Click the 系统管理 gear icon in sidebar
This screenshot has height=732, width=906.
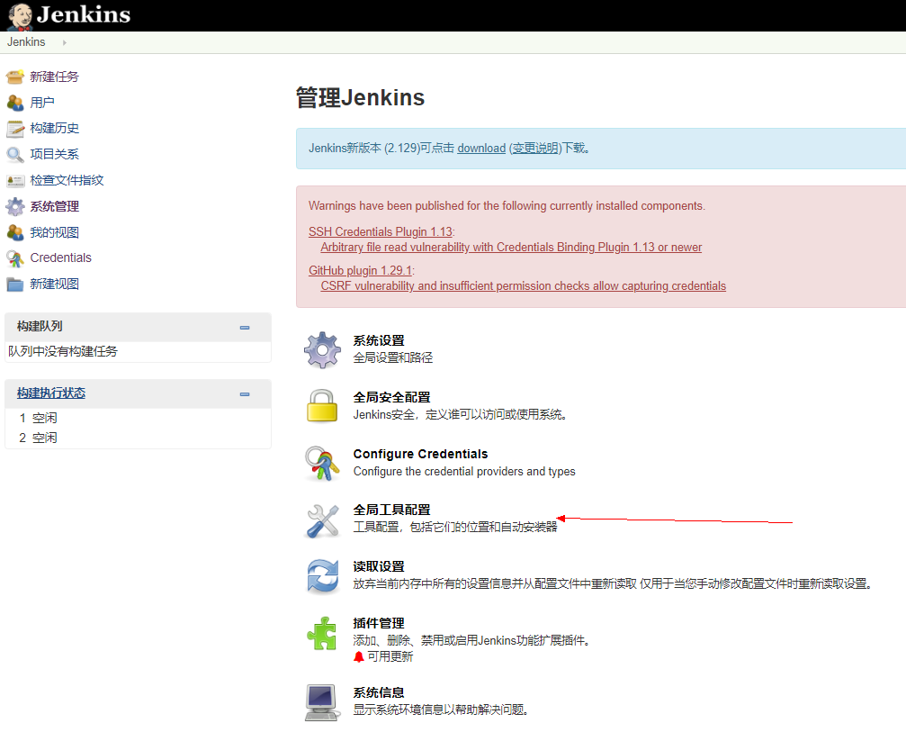click(15, 206)
